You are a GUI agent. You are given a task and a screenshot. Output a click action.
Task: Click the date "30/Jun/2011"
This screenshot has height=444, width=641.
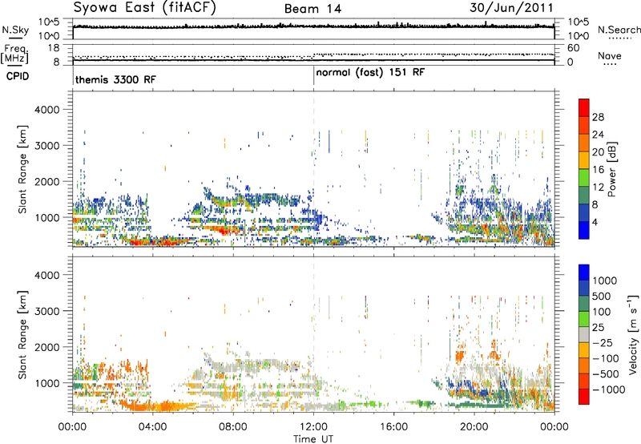coord(511,8)
